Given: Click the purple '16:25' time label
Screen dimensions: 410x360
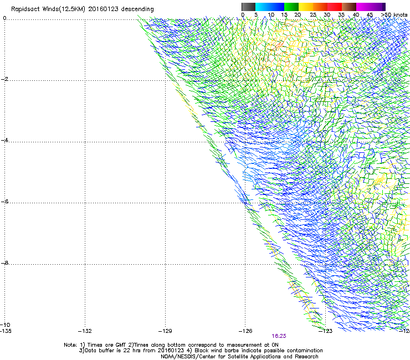Looking at the screenshot, I should tap(279, 336).
